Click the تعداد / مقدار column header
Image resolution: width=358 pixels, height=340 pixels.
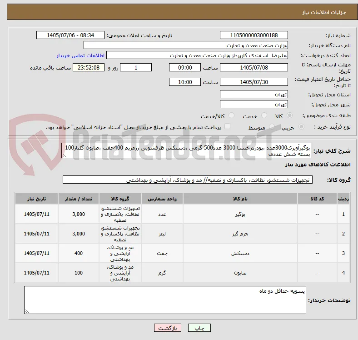79,199
